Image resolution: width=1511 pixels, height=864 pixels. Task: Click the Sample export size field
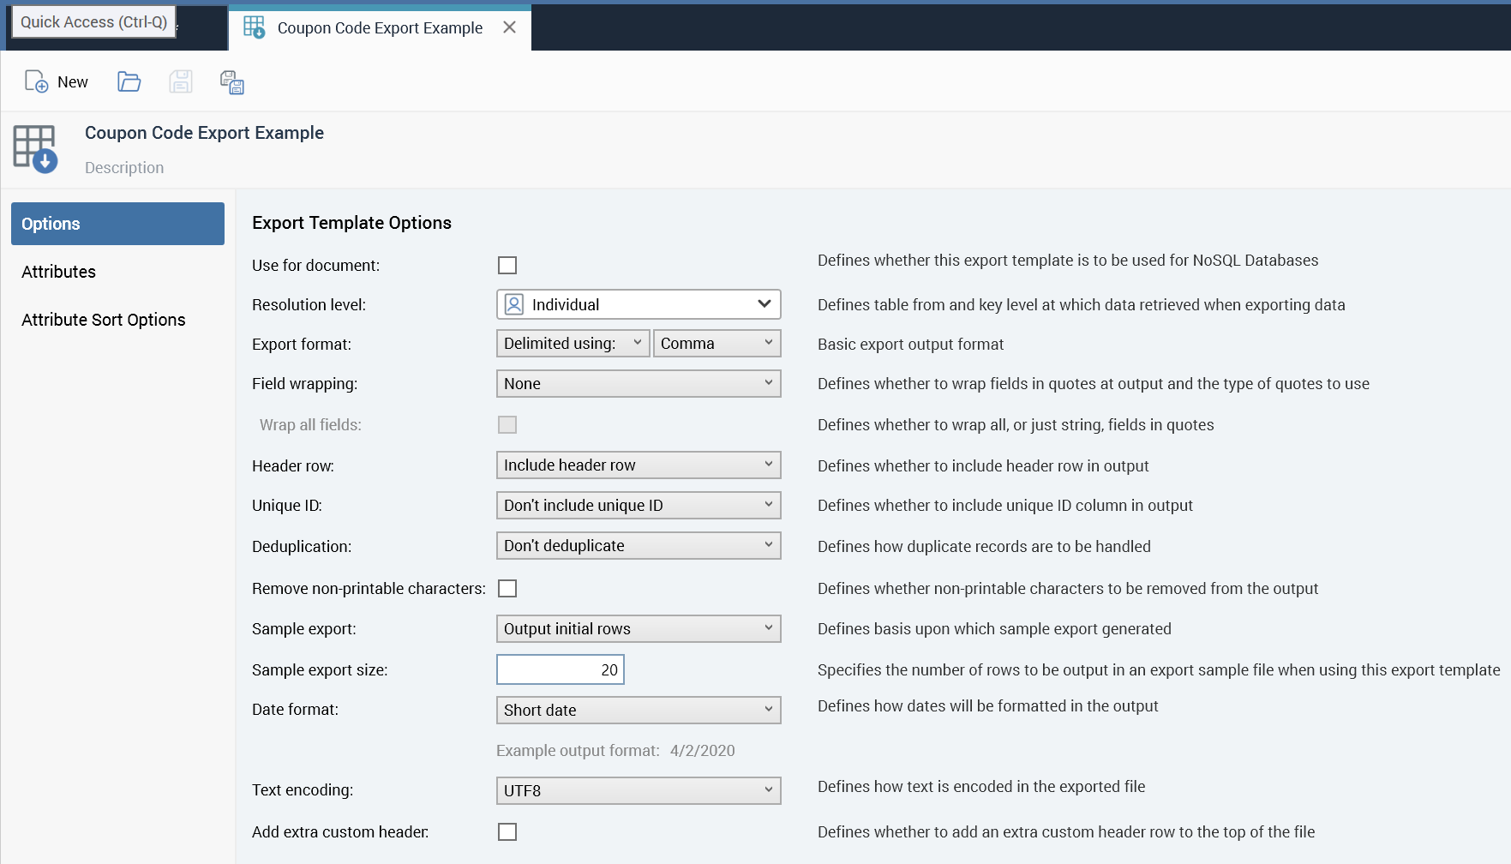(561, 670)
